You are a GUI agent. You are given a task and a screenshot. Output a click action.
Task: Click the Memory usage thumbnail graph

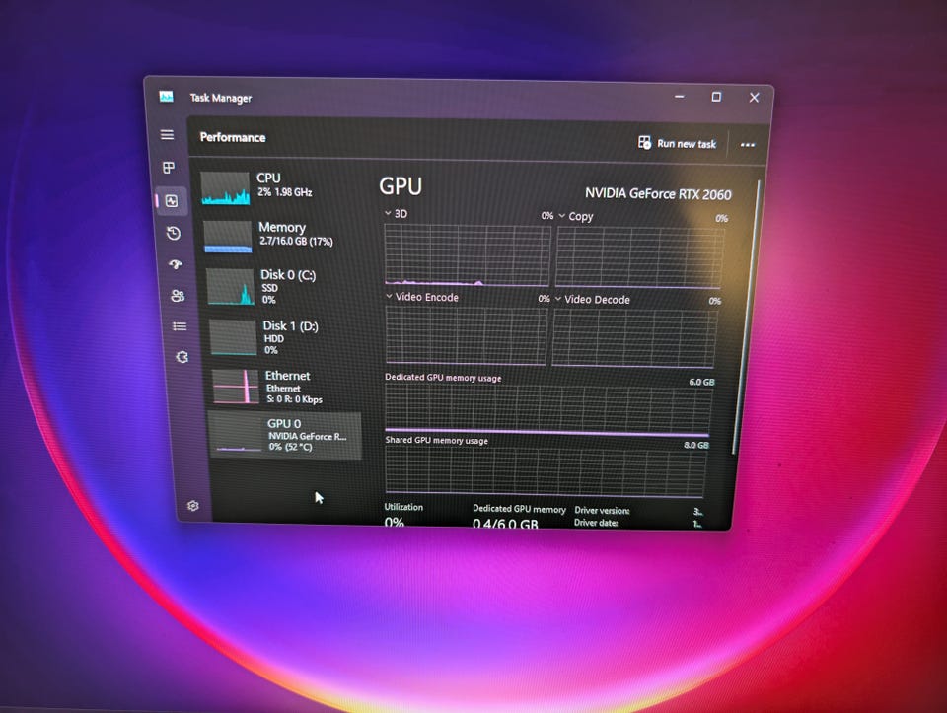[x=227, y=237]
